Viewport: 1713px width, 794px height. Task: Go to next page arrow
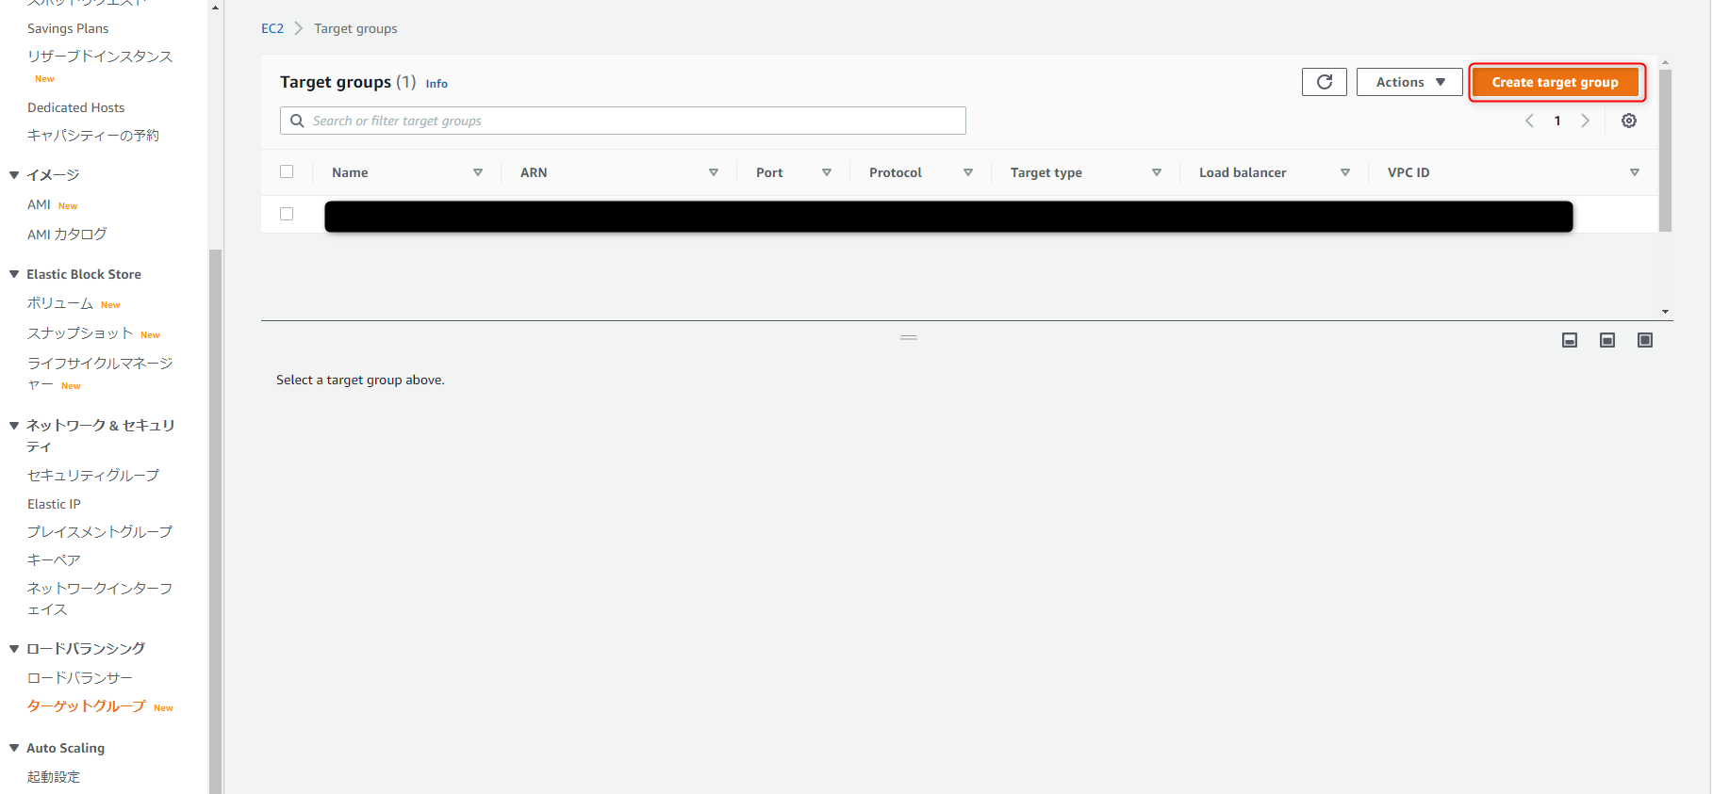[x=1586, y=121]
